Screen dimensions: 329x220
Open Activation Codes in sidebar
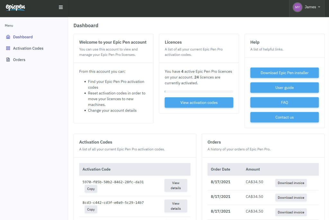point(28,48)
